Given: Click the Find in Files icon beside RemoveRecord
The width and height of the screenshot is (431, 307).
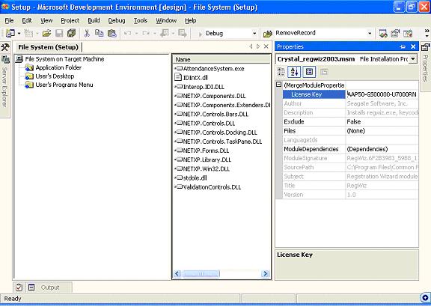Looking at the screenshot, I should [x=267, y=34].
